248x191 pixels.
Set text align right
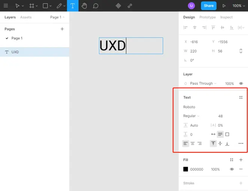pos(200,143)
